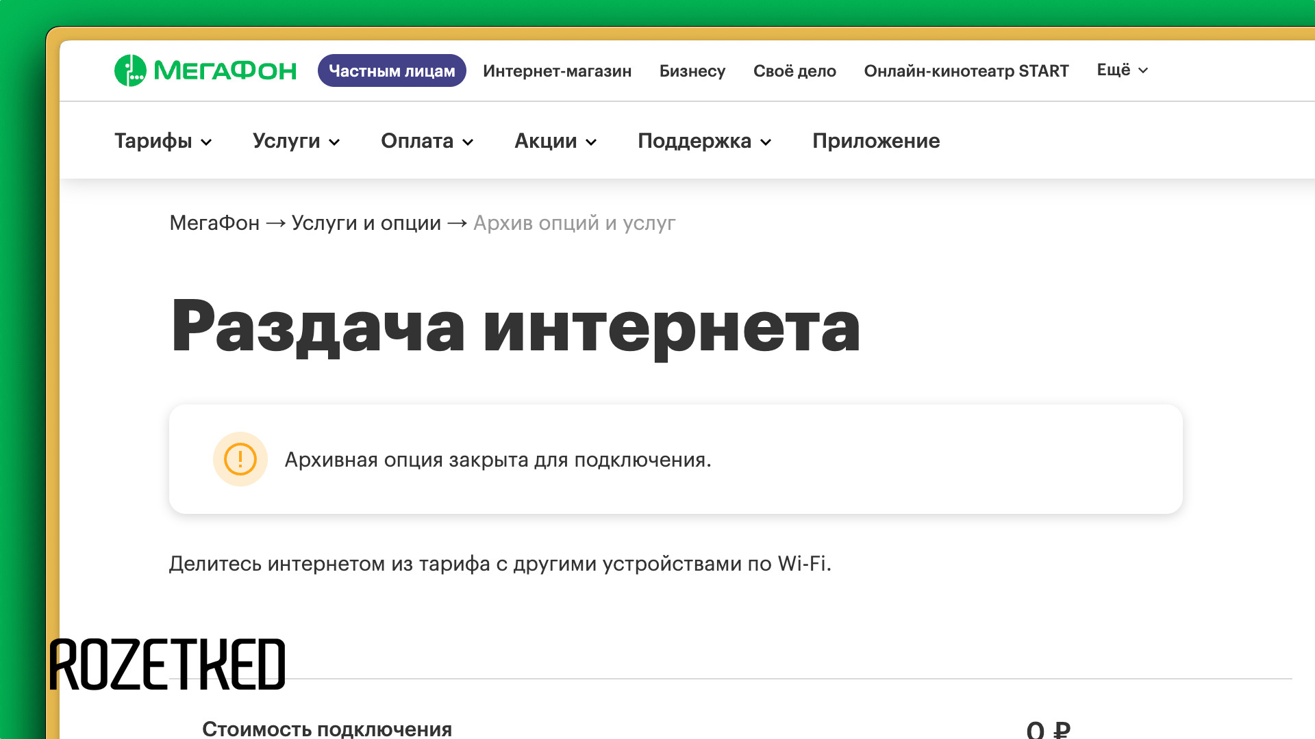Open the Своё дело section
The height and width of the screenshot is (739, 1315).
click(794, 71)
